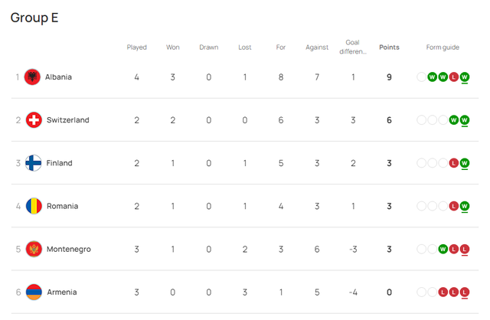
Task: Click Armenia's latest loss form badge
Action: [465, 292]
